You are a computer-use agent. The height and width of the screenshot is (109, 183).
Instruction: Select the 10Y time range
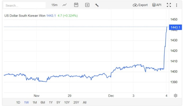coord(67,102)
